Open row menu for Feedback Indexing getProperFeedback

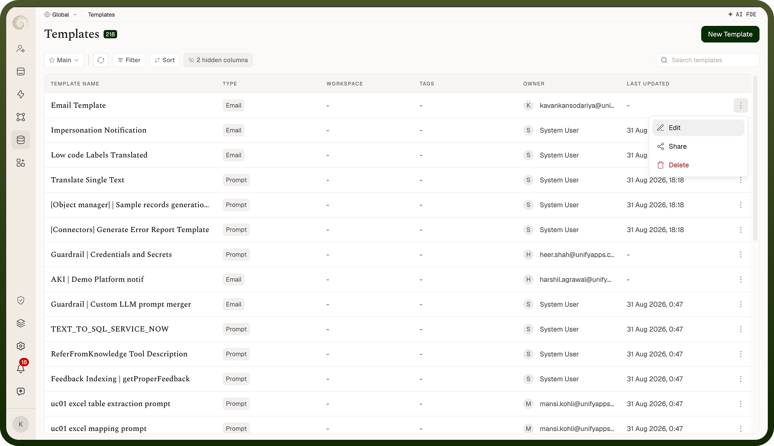741,379
